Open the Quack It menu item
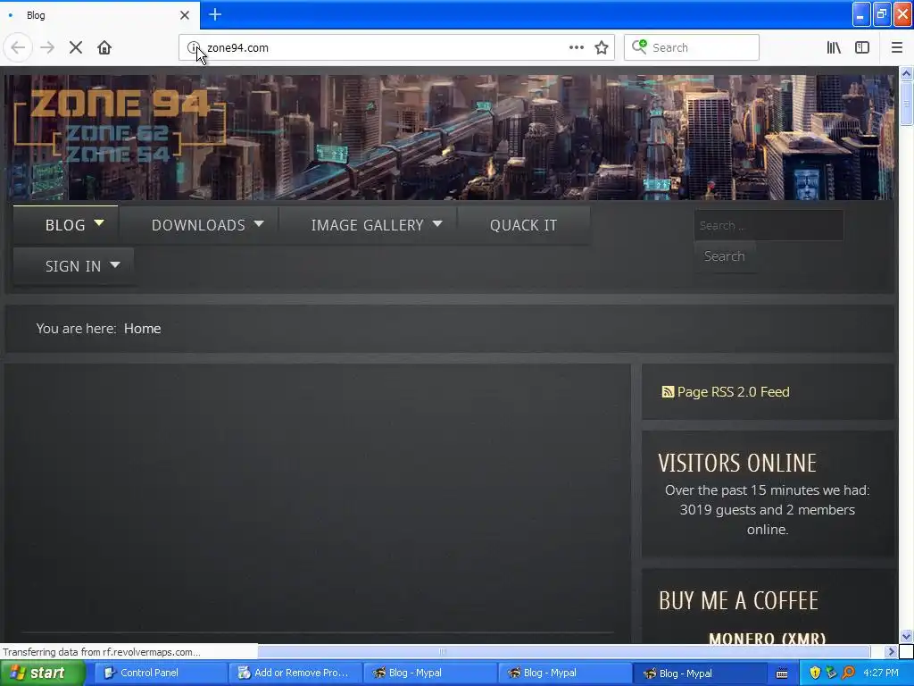Image resolution: width=914 pixels, height=686 pixels. pos(523,225)
